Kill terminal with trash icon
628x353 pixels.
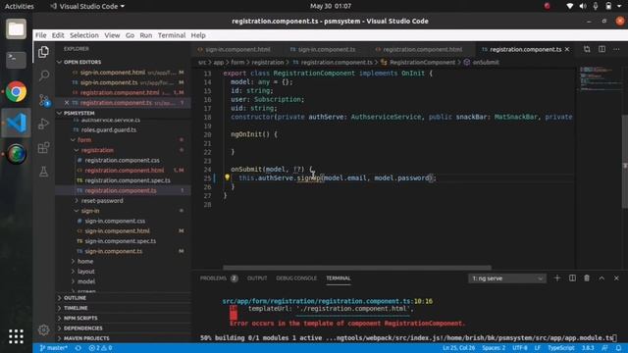587,278
